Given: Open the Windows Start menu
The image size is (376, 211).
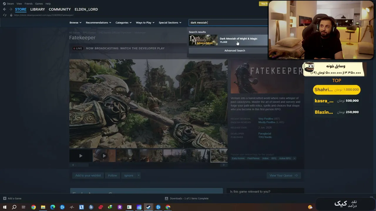Looking at the screenshot, I should [x=4, y=207].
